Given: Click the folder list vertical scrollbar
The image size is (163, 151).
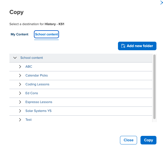Looking at the screenshot, I should pos(154,87).
